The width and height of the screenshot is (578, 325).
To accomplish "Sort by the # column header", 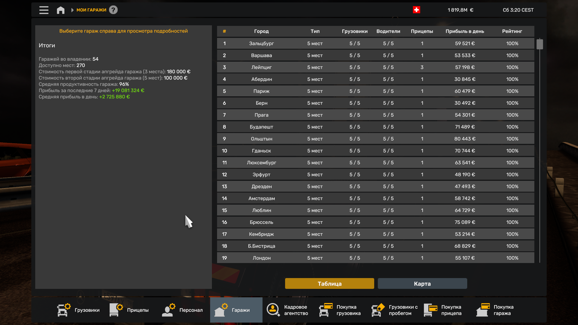I will tap(224, 31).
